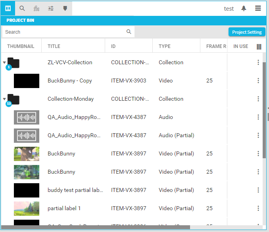Open the marker panel icon
Viewport: 269px width, 232px height.
(x=65, y=8)
